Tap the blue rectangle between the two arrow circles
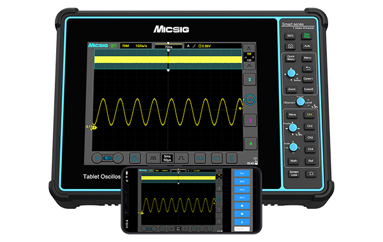 click(x=107, y=158)
